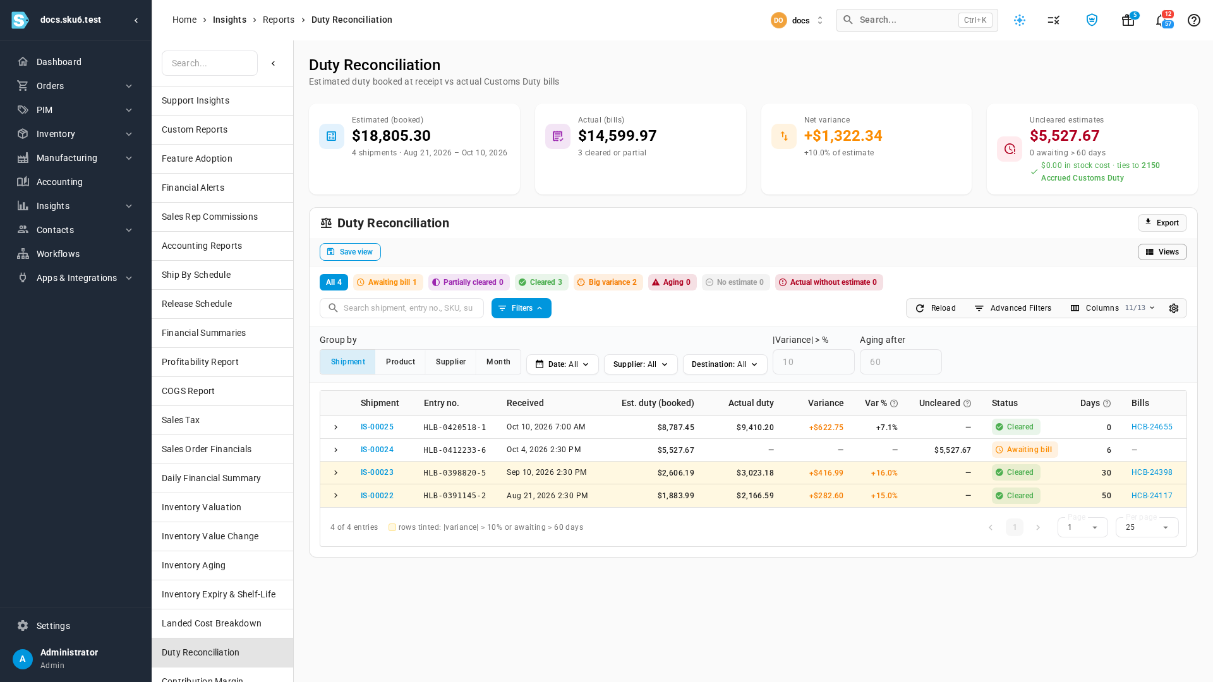The height and width of the screenshot is (682, 1213).
Task: Select the Product group-by option
Action: click(x=401, y=362)
